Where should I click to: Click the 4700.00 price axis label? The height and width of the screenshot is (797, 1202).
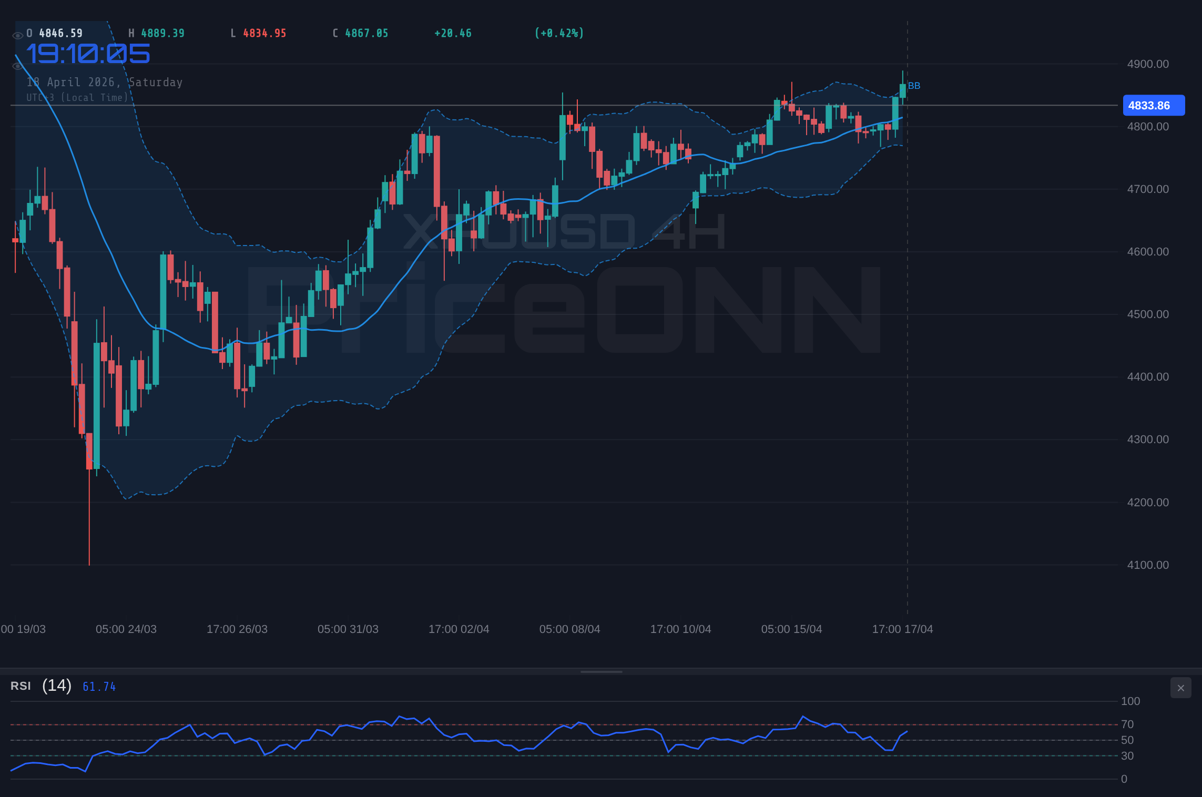pyautogui.click(x=1148, y=189)
